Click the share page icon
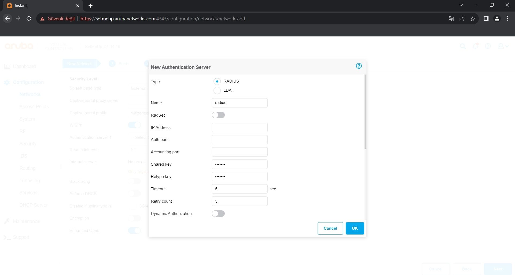This screenshot has width=515, height=275. tap(462, 19)
